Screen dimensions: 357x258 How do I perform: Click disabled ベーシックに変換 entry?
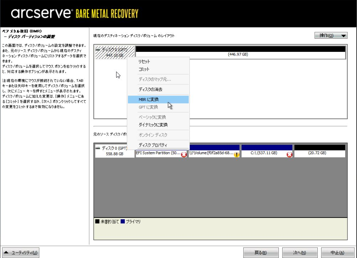click(x=158, y=117)
